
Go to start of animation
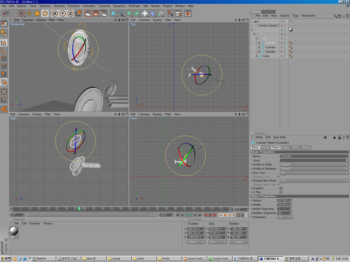click(178, 215)
